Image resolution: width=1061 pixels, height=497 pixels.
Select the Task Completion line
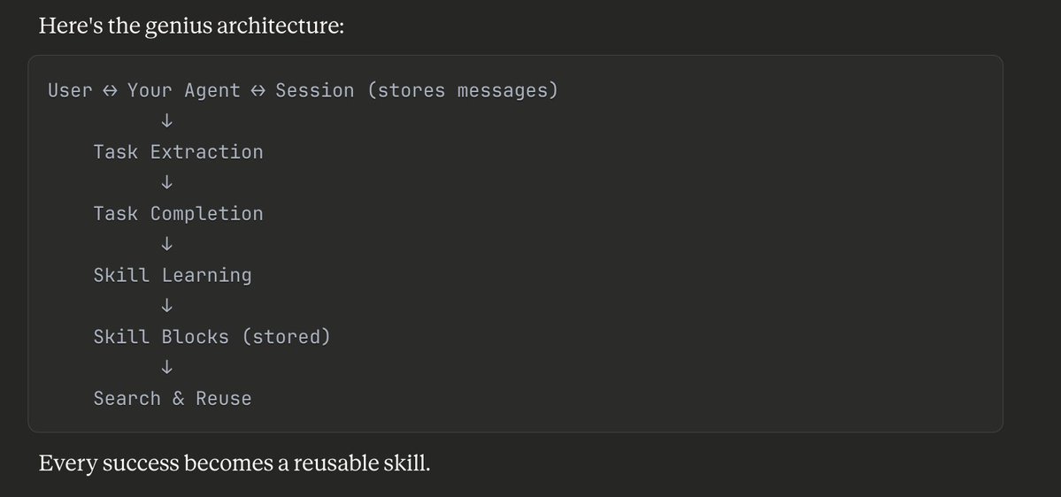click(178, 214)
